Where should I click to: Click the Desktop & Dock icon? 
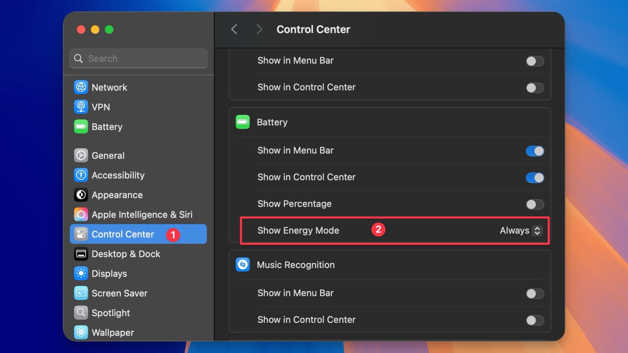click(x=81, y=254)
